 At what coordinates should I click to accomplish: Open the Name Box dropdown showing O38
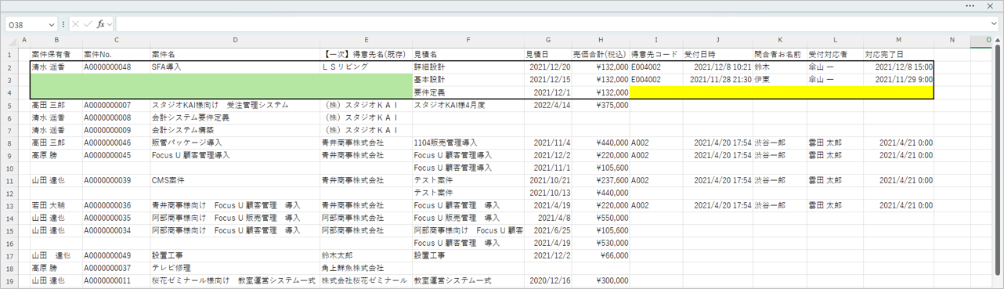coord(52,24)
